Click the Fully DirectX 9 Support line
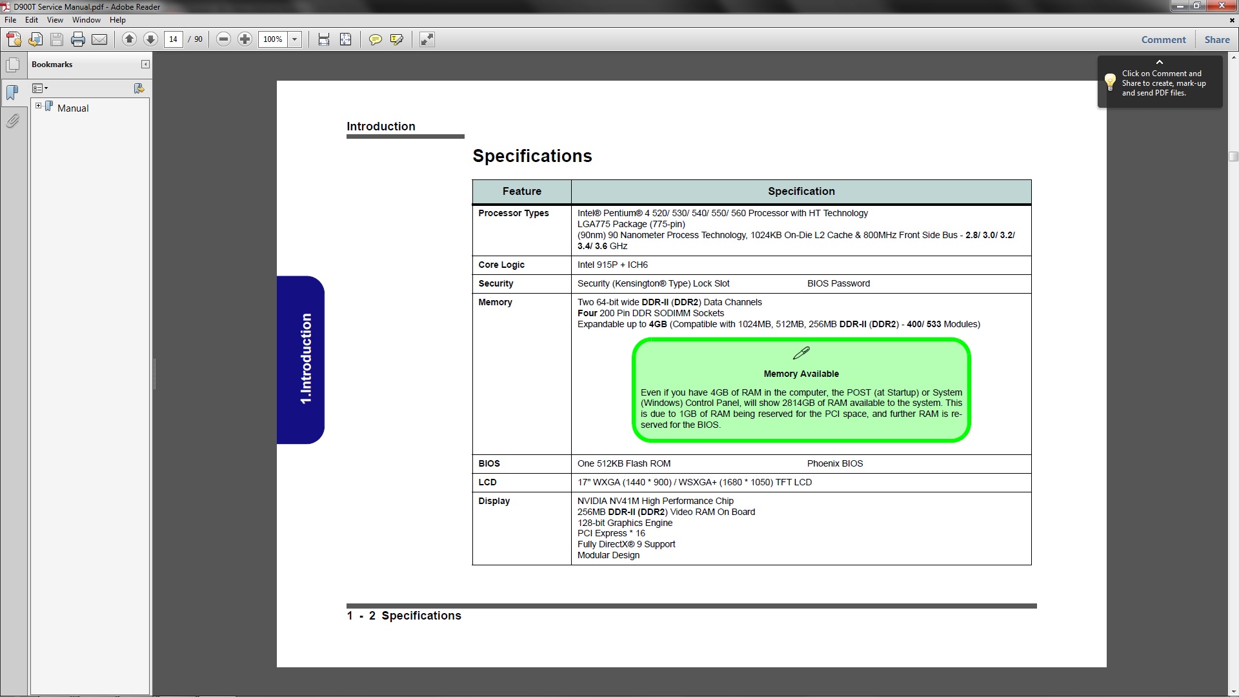The image size is (1239, 697). (x=626, y=545)
